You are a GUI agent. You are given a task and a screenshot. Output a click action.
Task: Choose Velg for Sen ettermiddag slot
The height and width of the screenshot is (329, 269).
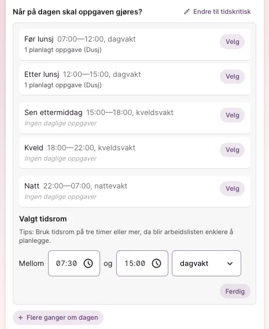pyautogui.click(x=232, y=115)
